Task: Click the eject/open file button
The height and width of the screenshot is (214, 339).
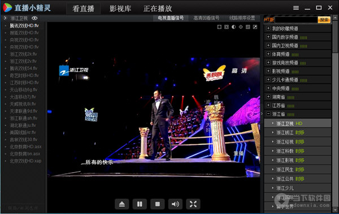Action: click(x=122, y=204)
